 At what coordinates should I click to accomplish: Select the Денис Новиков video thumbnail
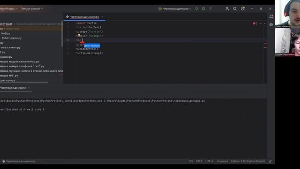click(x=287, y=14)
